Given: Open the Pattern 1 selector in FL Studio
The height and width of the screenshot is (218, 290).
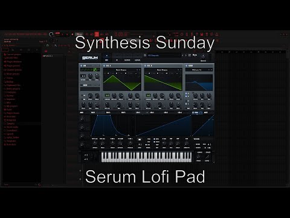Looking at the screenshot, I should click(x=48, y=56).
